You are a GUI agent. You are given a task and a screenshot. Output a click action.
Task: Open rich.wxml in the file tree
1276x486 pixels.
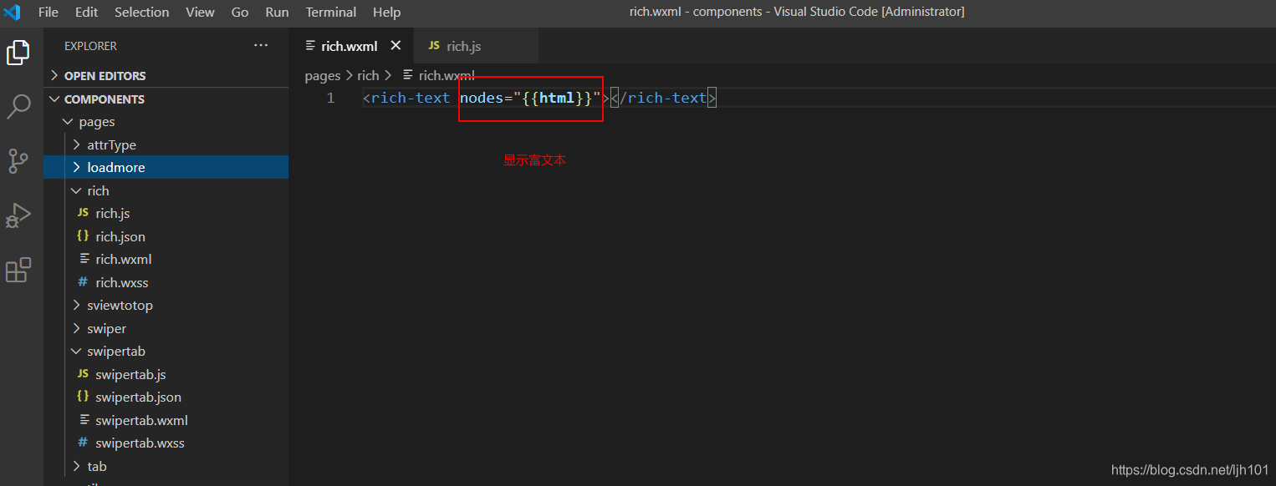coord(166,259)
